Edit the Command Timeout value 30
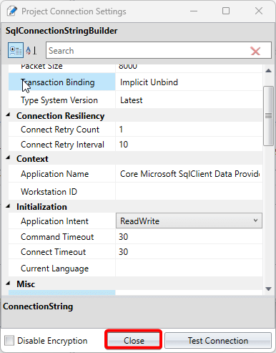This screenshot has height=353, width=276. (x=189, y=236)
